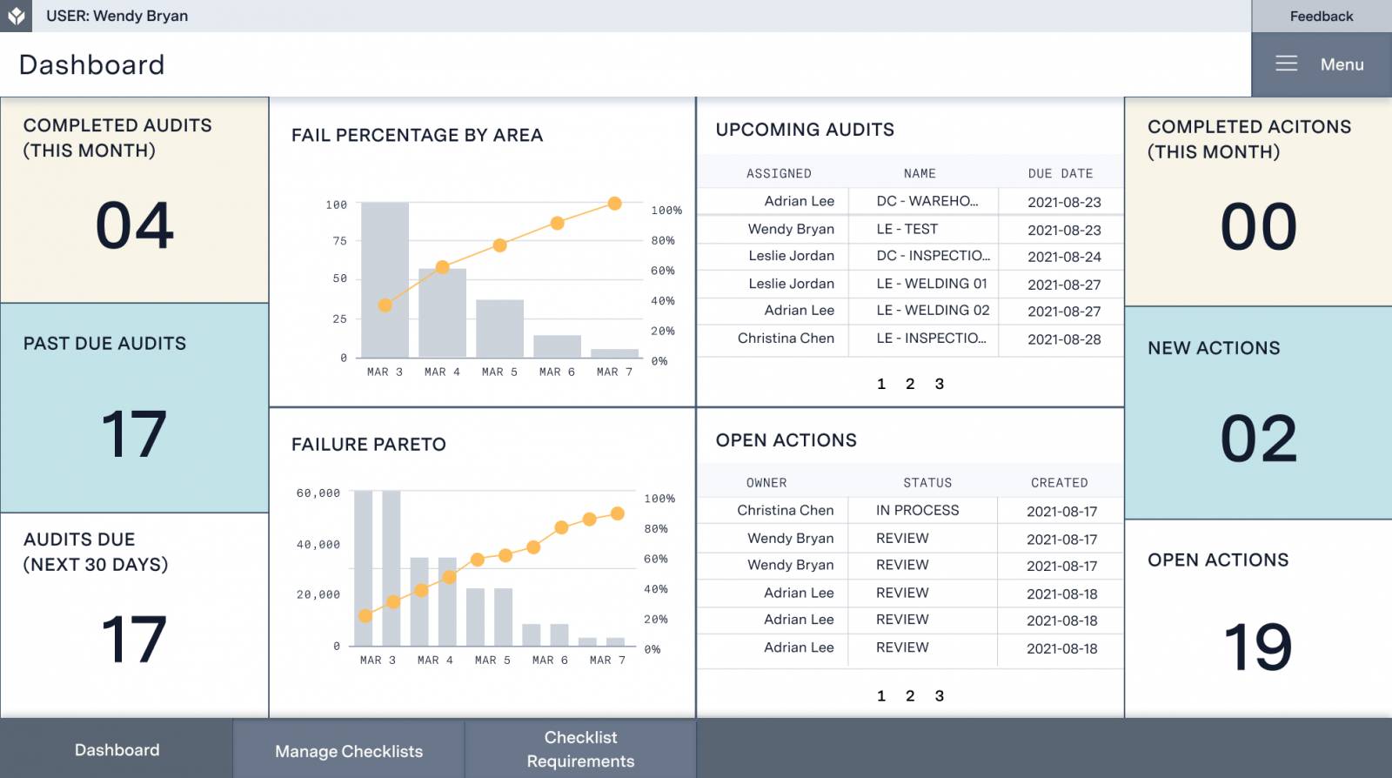Screen dimensions: 1392x778
Task: Switch to Manage Checklists tab
Action: click(x=348, y=750)
